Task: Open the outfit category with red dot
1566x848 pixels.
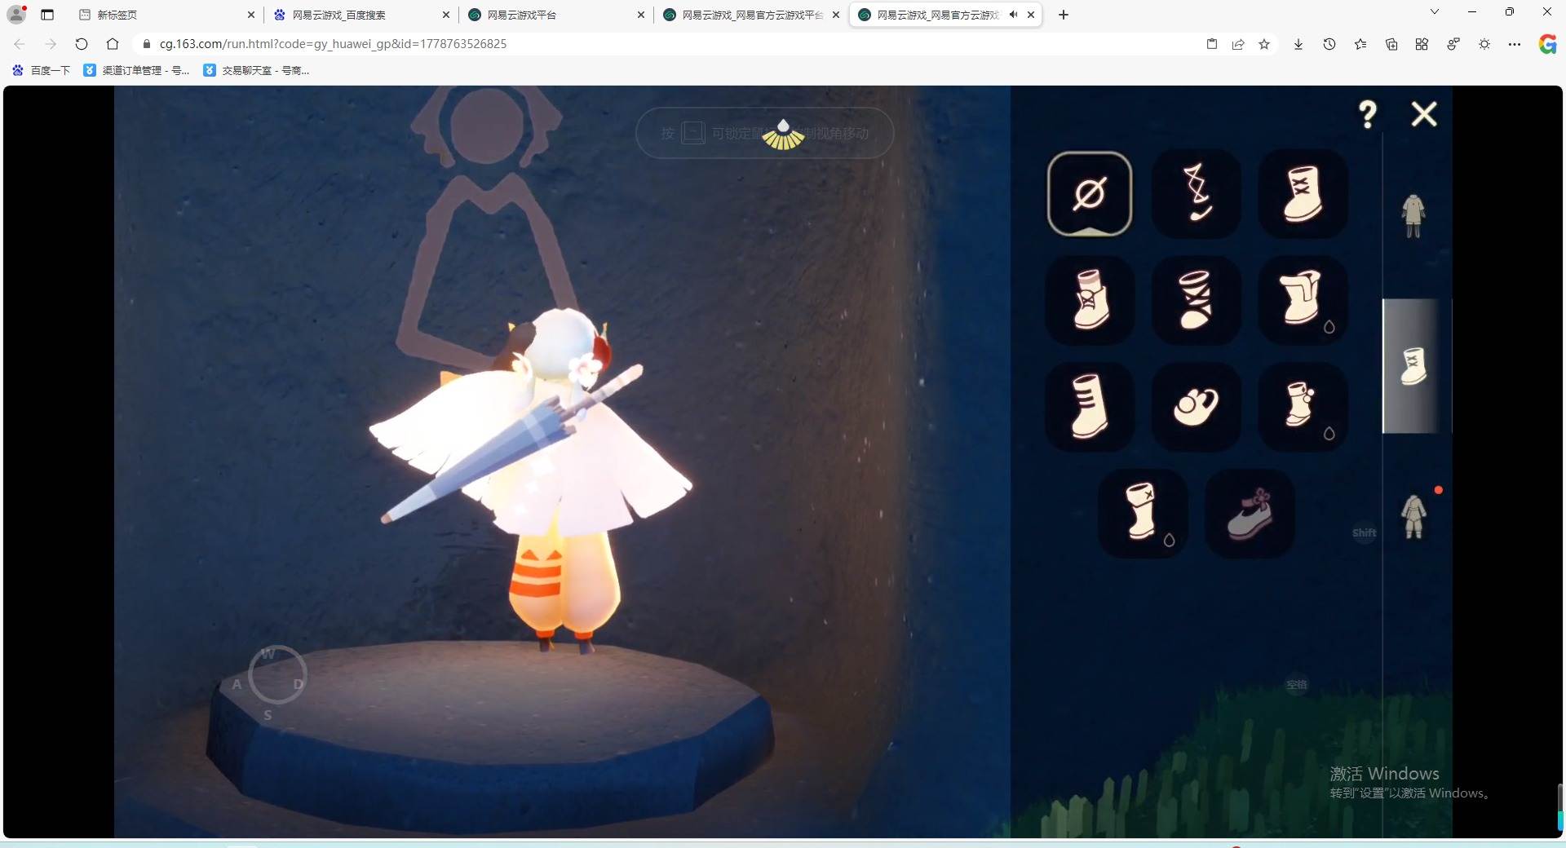Action: click(1414, 516)
